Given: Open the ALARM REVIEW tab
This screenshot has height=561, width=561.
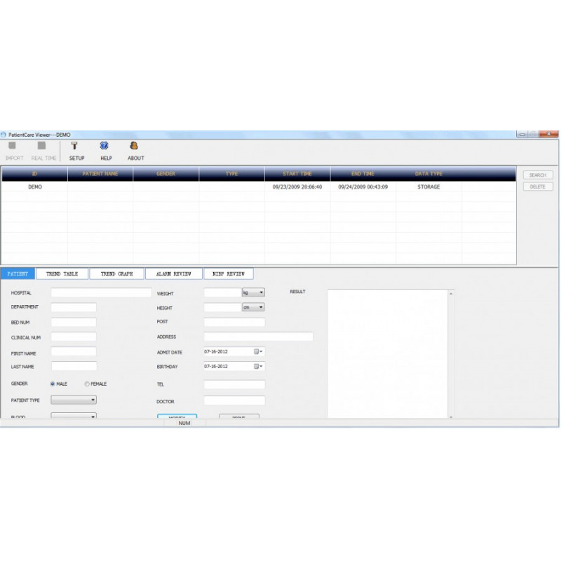Looking at the screenshot, I should pos(174,273).
